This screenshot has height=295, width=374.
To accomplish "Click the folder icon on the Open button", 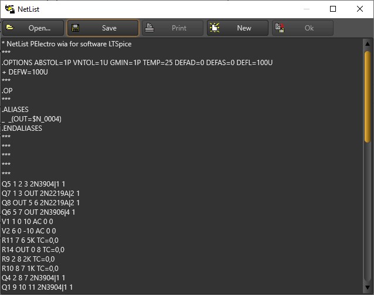I will (11, 28).
